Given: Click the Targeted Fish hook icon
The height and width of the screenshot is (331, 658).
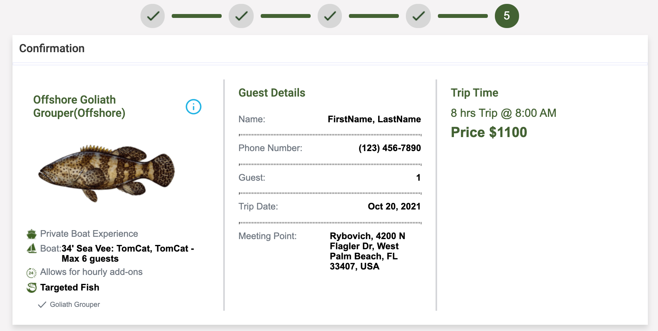Looking at the screenshot, I should pyautogui.click(x=32, y=288).
